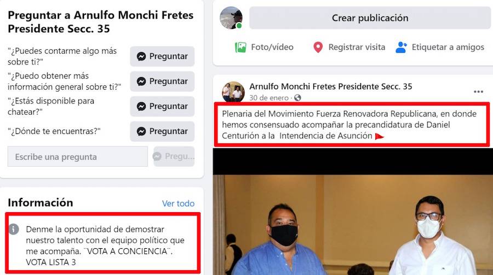
Task: Ask "¿Estás disponible para chatear?" via Preguntar
Action: [162, 107]
